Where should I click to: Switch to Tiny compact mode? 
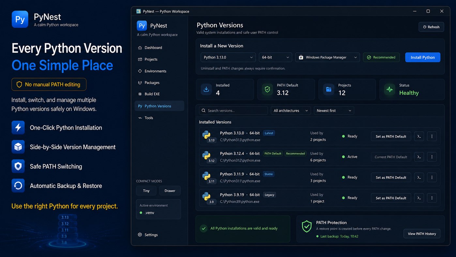pos(146,191)
